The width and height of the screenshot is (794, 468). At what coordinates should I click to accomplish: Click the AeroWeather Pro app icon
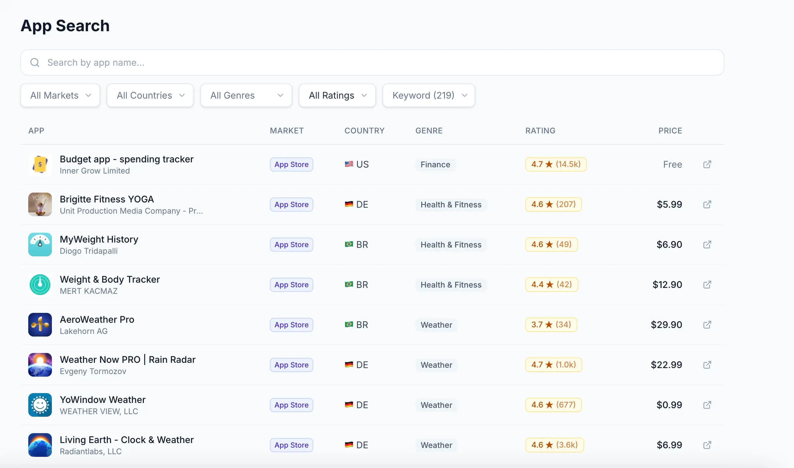pyautogui.click(x=40, y=325)
